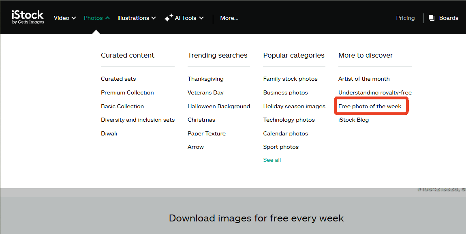Image resolution: width=466 pixels, height=234 pixels.
Task: Open Artist of the month
Action: [364, 79]
